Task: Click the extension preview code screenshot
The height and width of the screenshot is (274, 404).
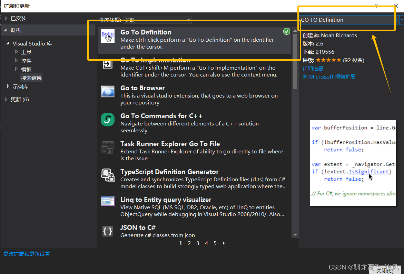Action: (x=353, y=163)
